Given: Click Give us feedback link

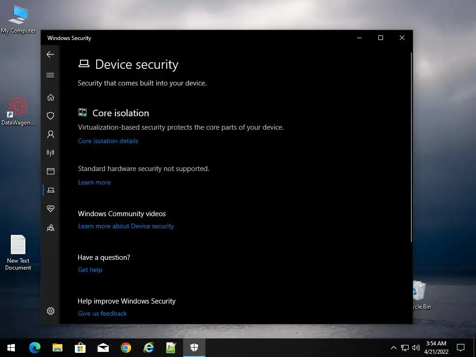Looking at the screenshot, I should pyautogui.click(x=102, y=313).
